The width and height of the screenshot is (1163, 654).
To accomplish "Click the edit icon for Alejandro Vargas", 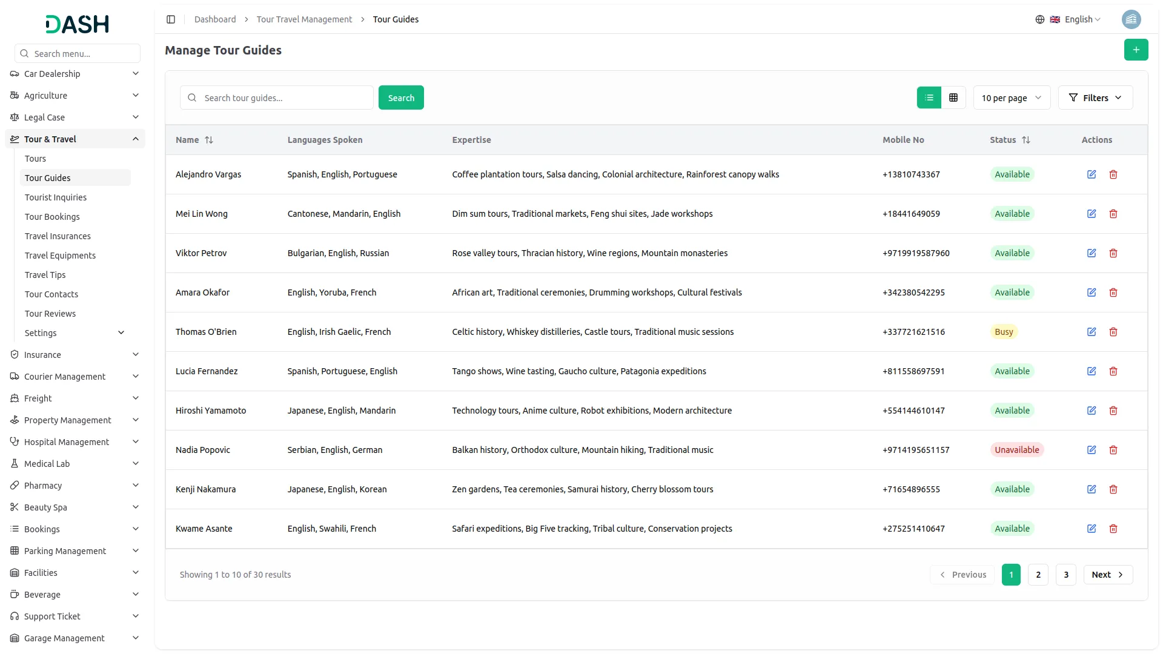I will (1092, 174).
